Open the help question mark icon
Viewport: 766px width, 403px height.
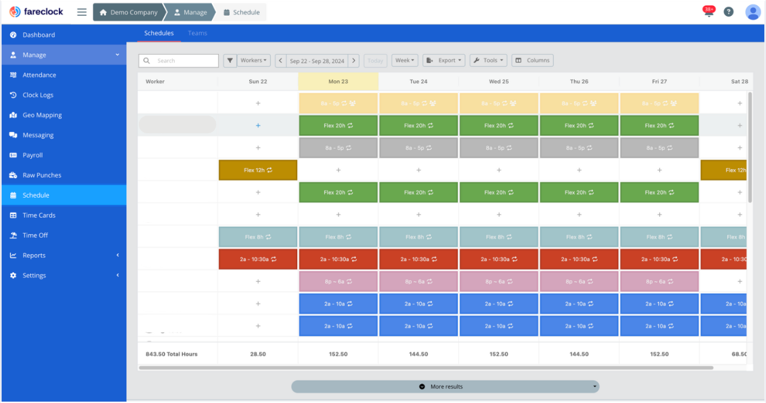728,12
